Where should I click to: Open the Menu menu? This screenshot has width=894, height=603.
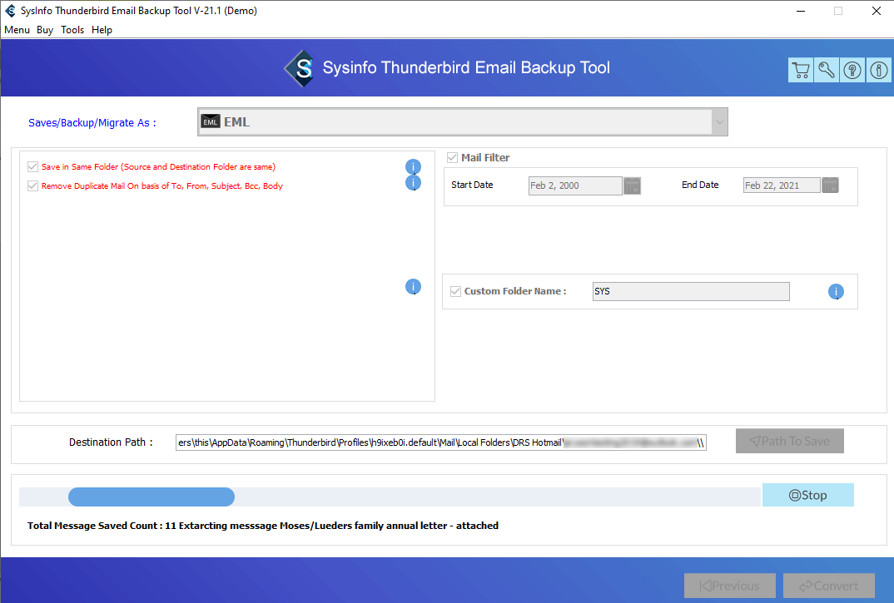(x=17, y=30)
